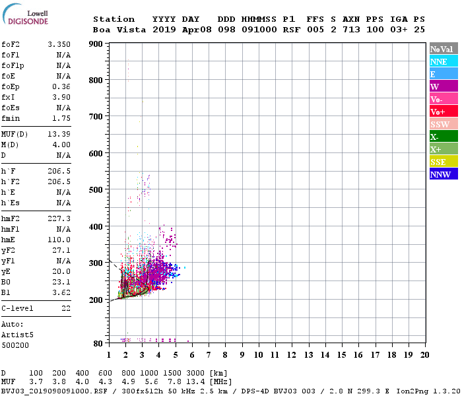Click the h`E parameter label
The width and height of the screenshot is (462, 396).
(8, 193)
